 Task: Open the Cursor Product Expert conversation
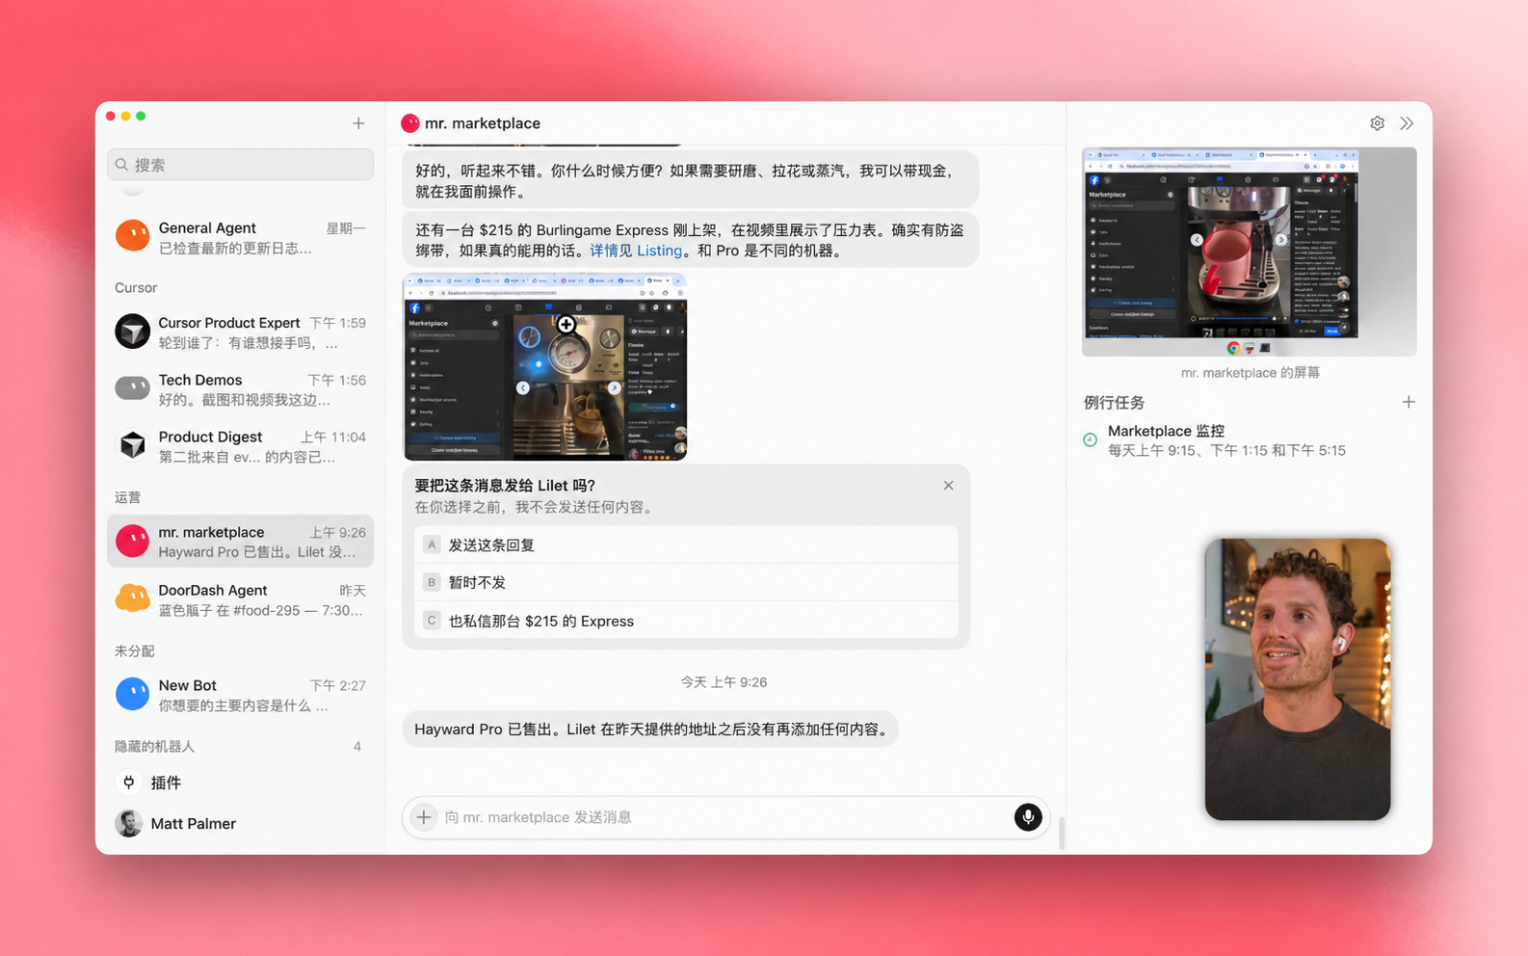240,332
